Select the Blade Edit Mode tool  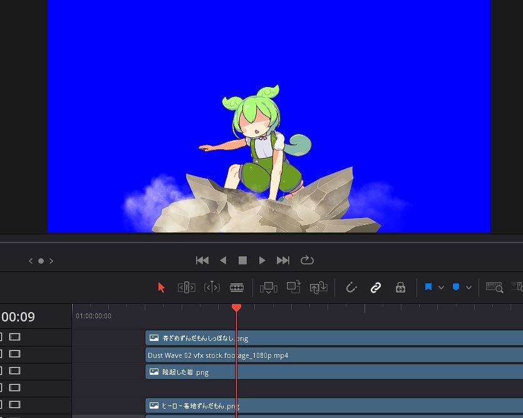(237, 287)
